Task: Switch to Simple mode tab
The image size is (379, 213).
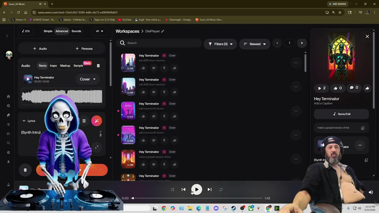Action: (x=48, y=31)
